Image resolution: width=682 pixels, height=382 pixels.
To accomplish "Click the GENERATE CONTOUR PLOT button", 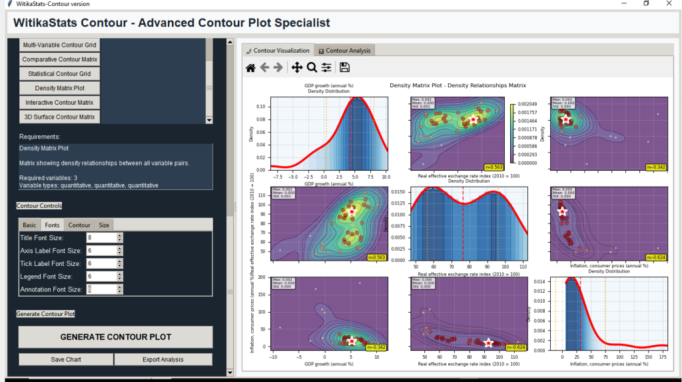I will click(x=116, y=337).
